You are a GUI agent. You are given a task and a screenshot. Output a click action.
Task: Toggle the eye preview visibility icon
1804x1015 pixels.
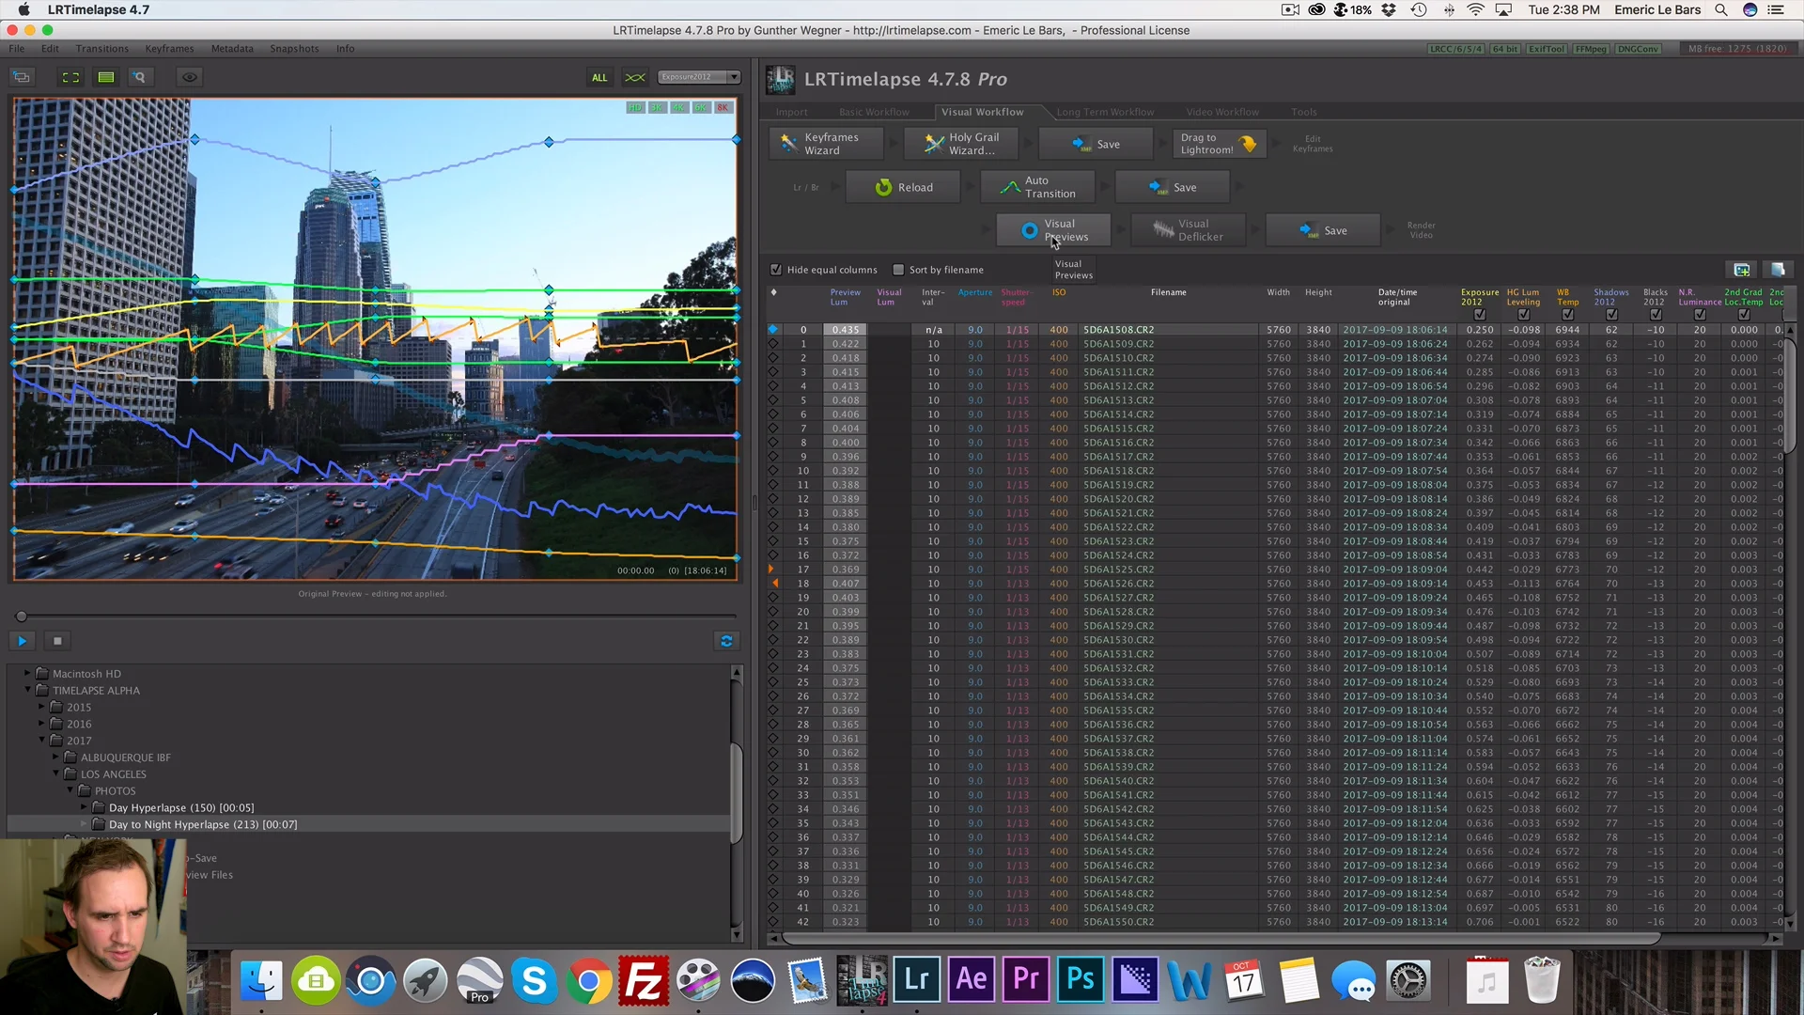click(189, 77)
